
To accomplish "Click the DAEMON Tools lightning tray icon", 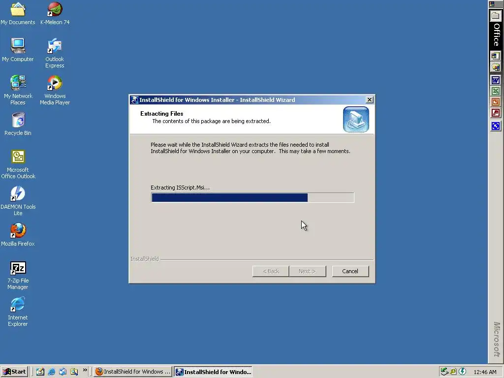I will [x=462, y=372].
